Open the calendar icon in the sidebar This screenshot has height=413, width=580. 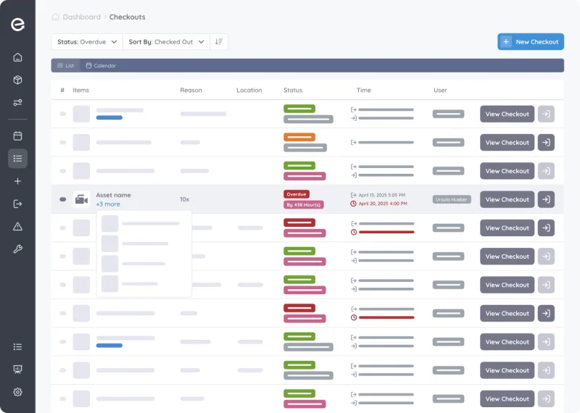(17, 135)
